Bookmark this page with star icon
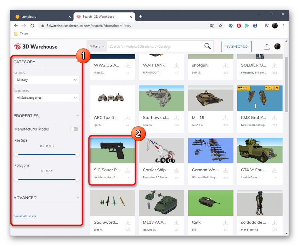 [220, 26]
